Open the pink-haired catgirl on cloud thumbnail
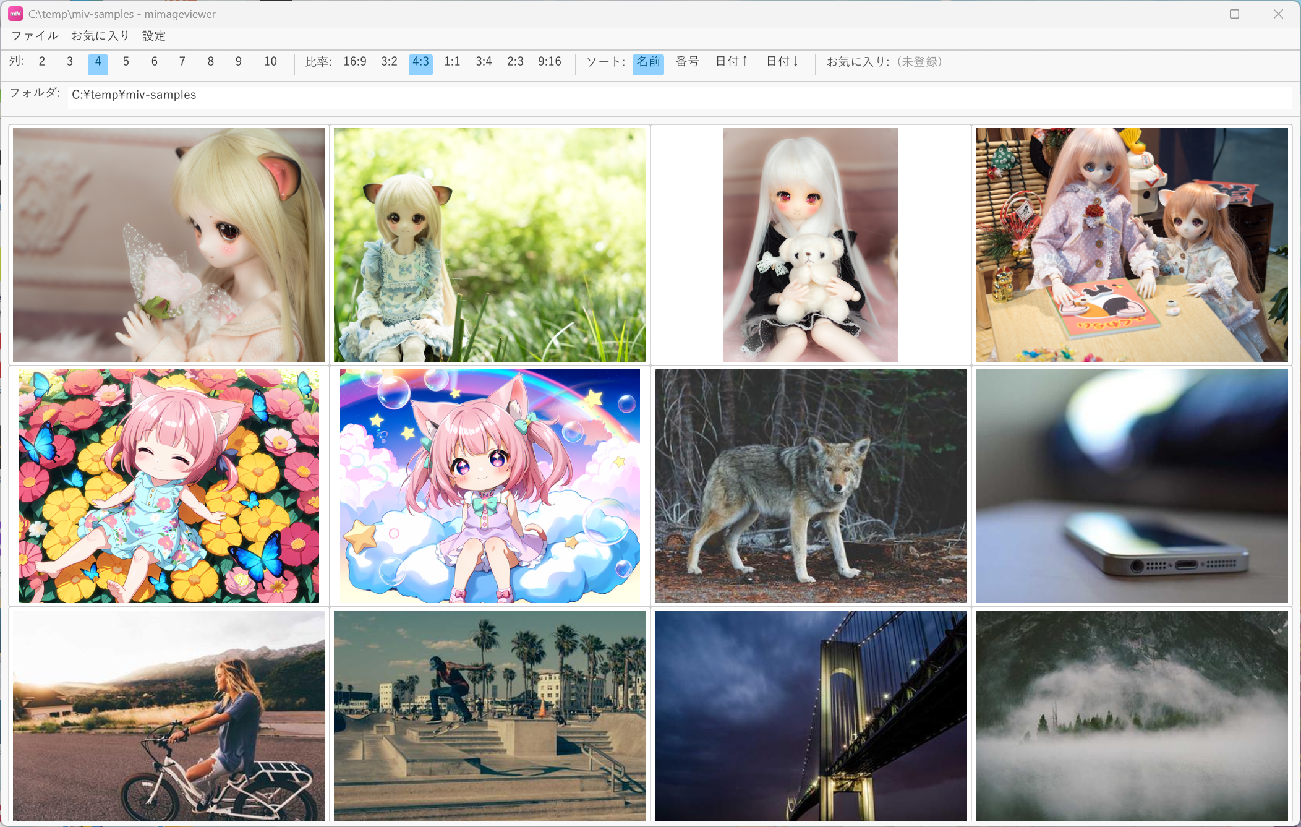 (x=490, y=486)
